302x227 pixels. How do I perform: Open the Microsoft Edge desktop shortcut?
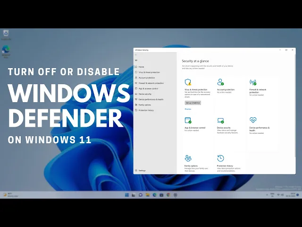pos(6,52)
